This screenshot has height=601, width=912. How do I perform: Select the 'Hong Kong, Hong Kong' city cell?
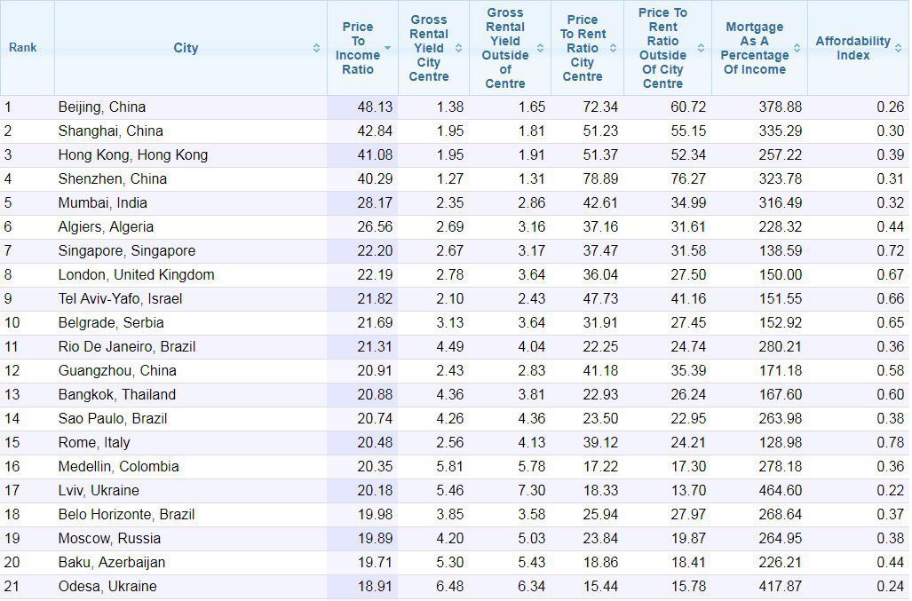point(191,155)
